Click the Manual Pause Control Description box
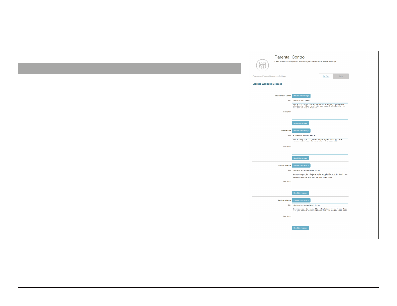This screenshot has height=306, width=397. pyautogui.click(x=320, y=112)
